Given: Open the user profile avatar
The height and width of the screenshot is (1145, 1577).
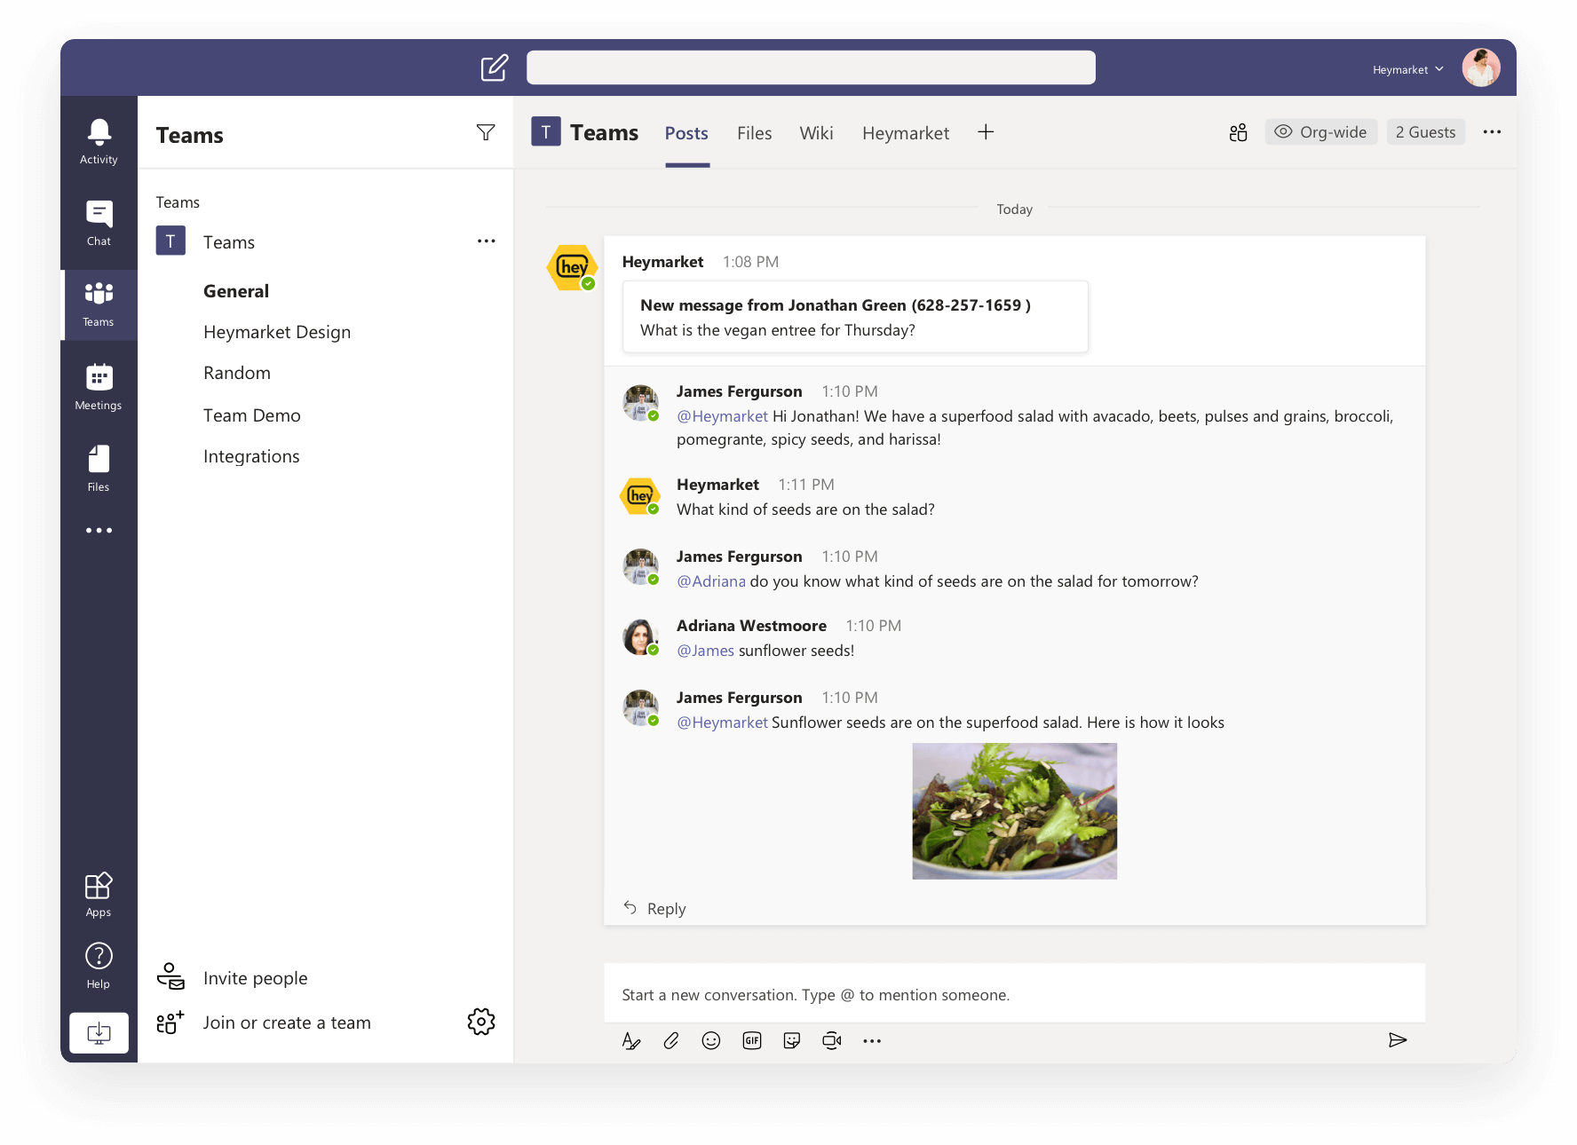Looking at the screenshot, I should pos(1481,67).
